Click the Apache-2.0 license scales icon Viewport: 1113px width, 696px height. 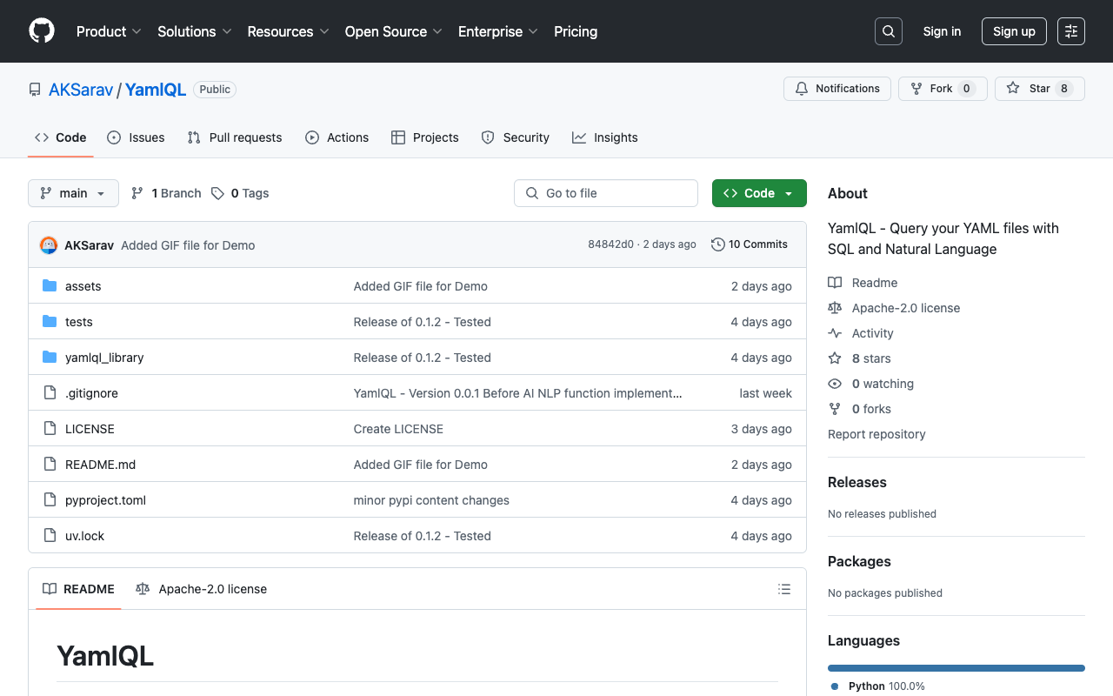click(x=835, y=308)
